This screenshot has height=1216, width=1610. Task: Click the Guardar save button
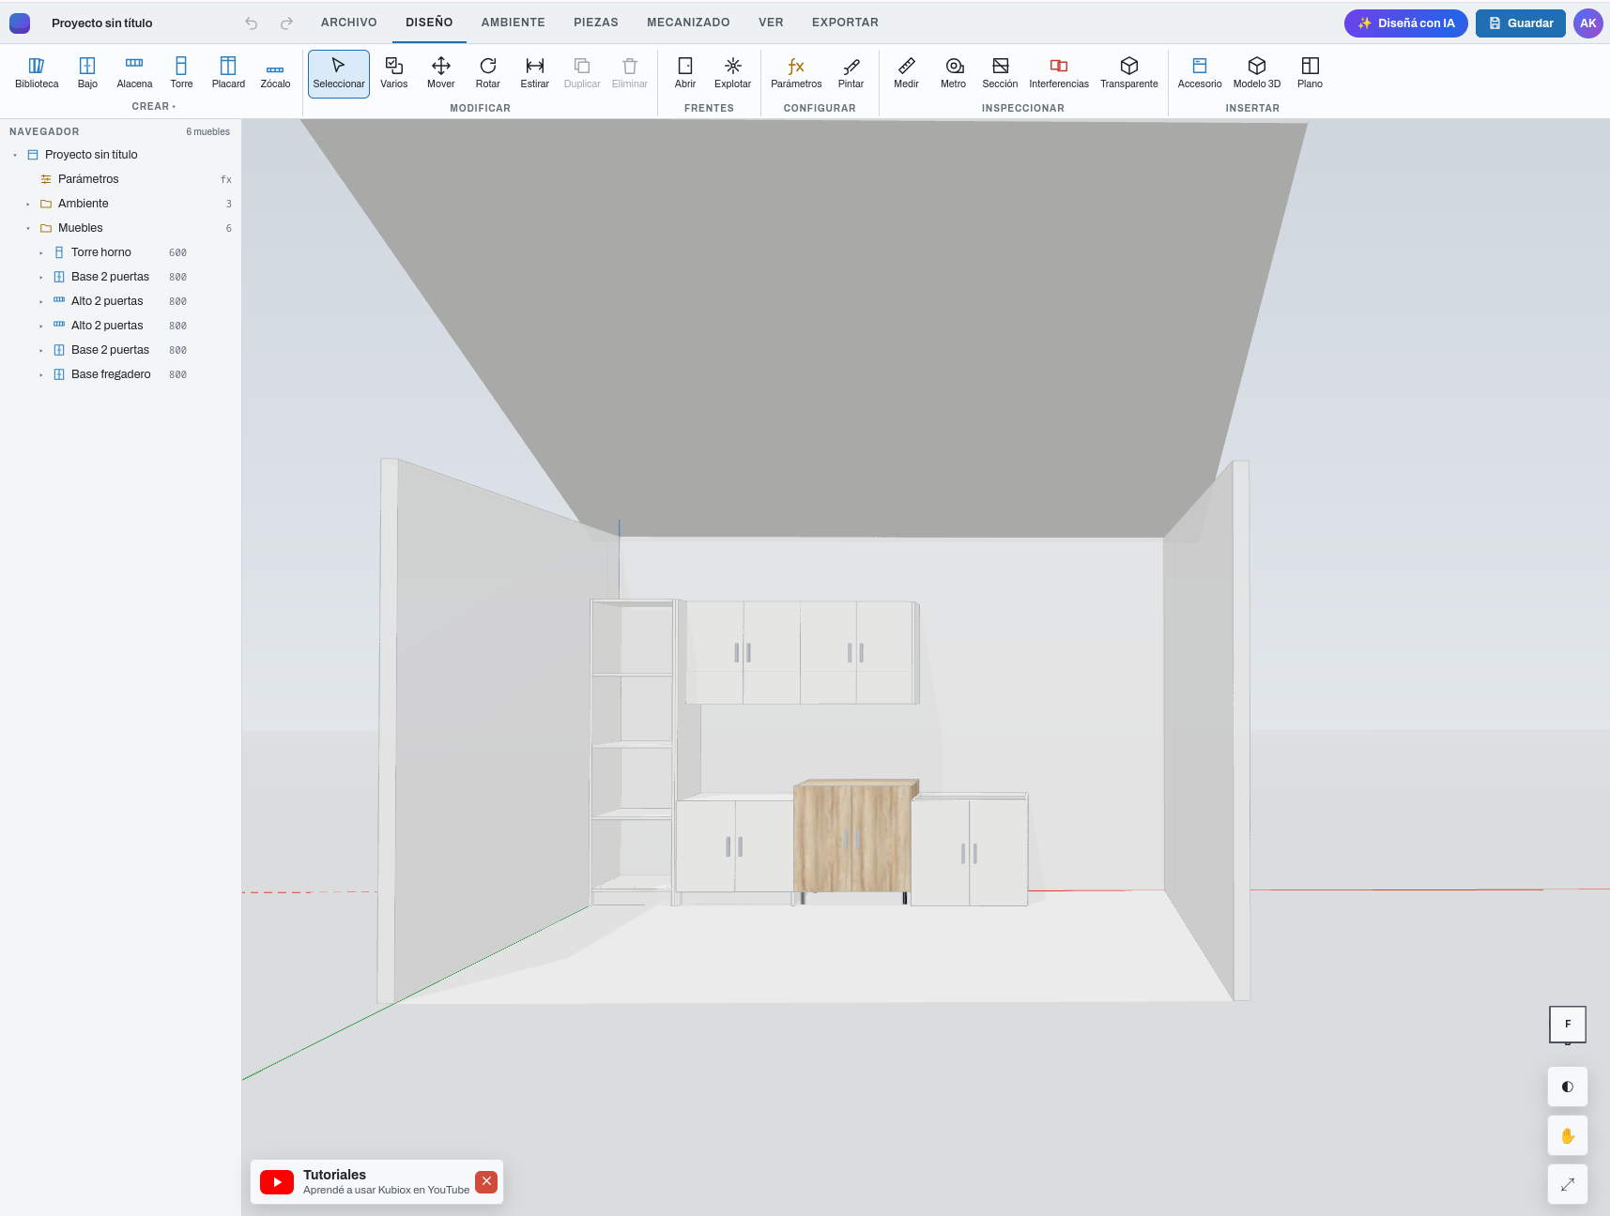(x=1521, y=23)
